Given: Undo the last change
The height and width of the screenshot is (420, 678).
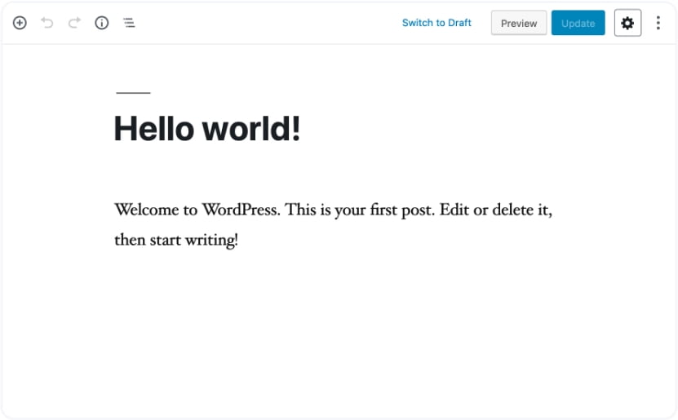Looking at the screenshot, I should [47, 23].
